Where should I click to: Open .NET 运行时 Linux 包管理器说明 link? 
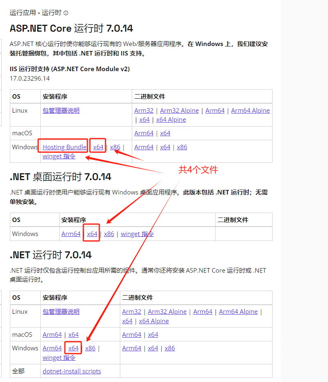pyautogui.click(x=61, y=312)
